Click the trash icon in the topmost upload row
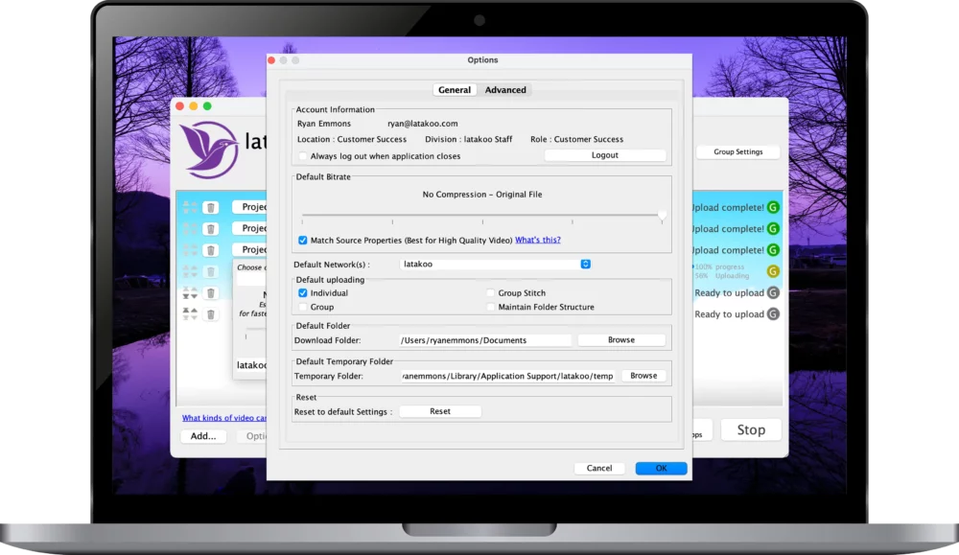 click(210, 208)
